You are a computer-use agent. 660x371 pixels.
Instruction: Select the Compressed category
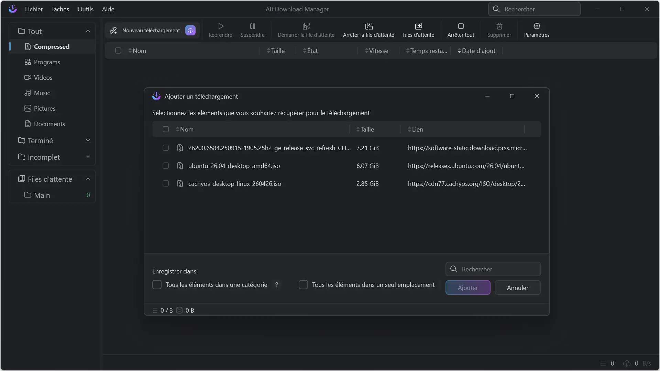(53, 46)
